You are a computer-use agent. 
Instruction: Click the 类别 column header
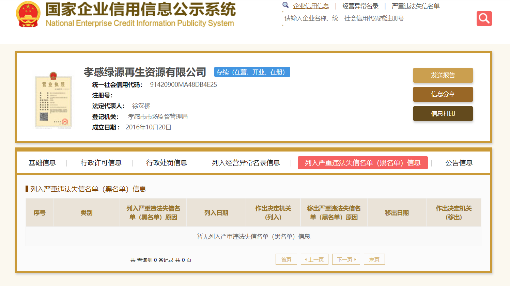click(x=87, y=213)
